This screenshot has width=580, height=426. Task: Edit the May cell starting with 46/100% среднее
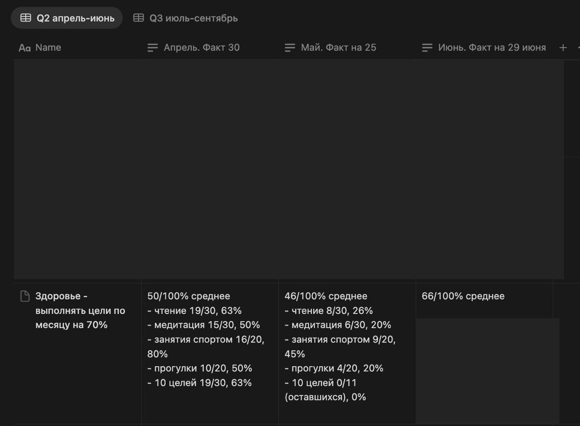coord(347,354)
